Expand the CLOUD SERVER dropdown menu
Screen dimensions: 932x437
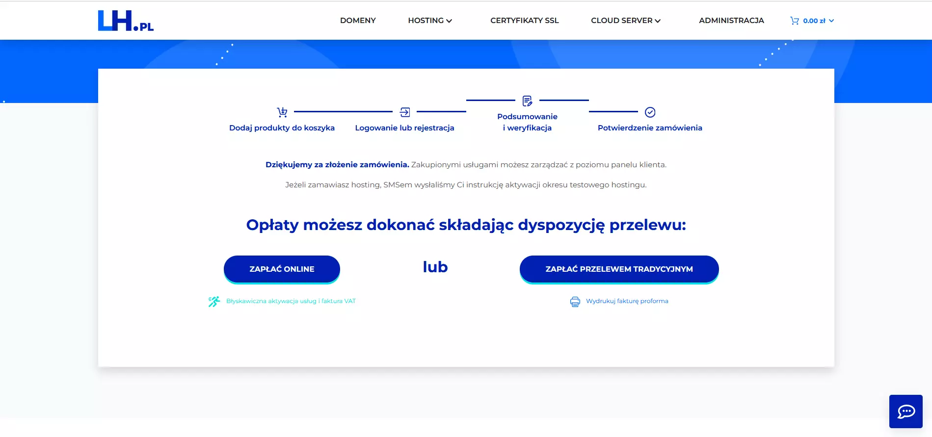[626, 21]
